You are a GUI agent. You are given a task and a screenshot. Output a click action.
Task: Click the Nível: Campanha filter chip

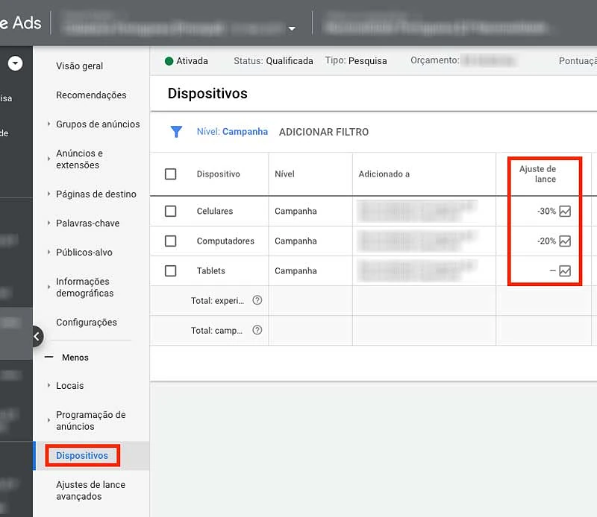coord(232,132)
